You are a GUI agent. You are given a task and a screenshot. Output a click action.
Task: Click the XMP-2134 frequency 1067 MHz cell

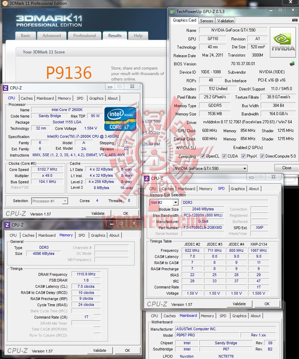(259, 250)
